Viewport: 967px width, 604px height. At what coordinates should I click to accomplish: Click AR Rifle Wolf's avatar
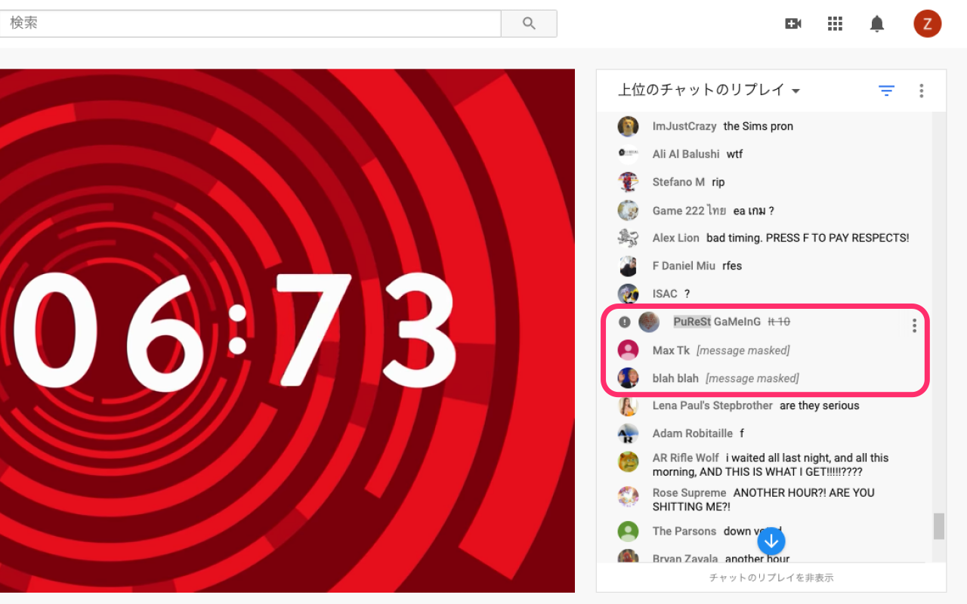click(x=628, y=461)
